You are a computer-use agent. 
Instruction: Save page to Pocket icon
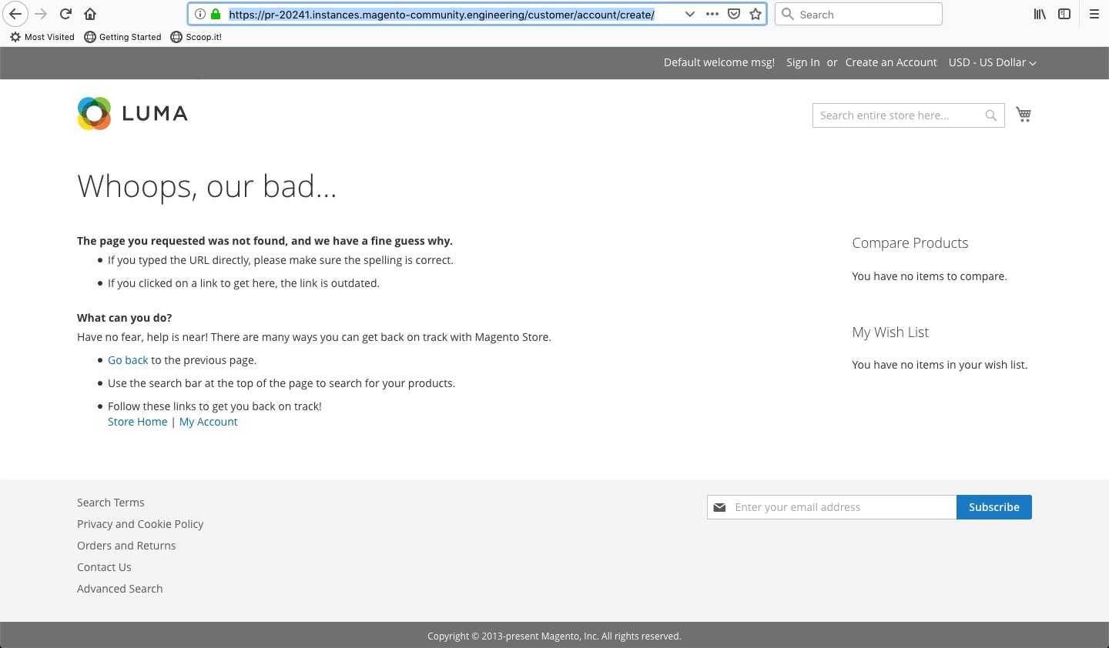[x=734, y=14]
